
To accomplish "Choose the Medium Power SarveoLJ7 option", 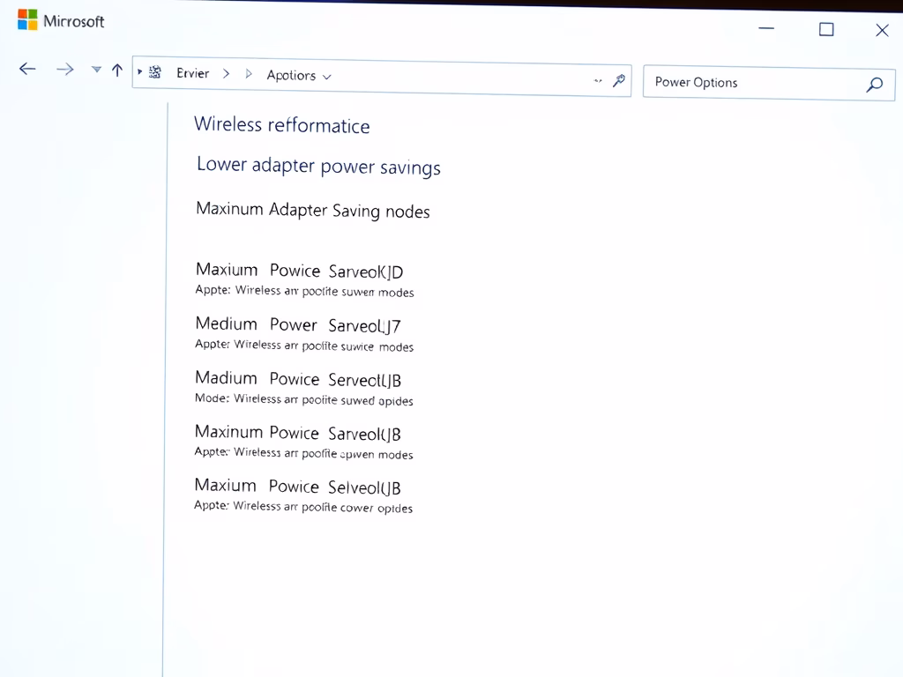I will click(298, 324).
